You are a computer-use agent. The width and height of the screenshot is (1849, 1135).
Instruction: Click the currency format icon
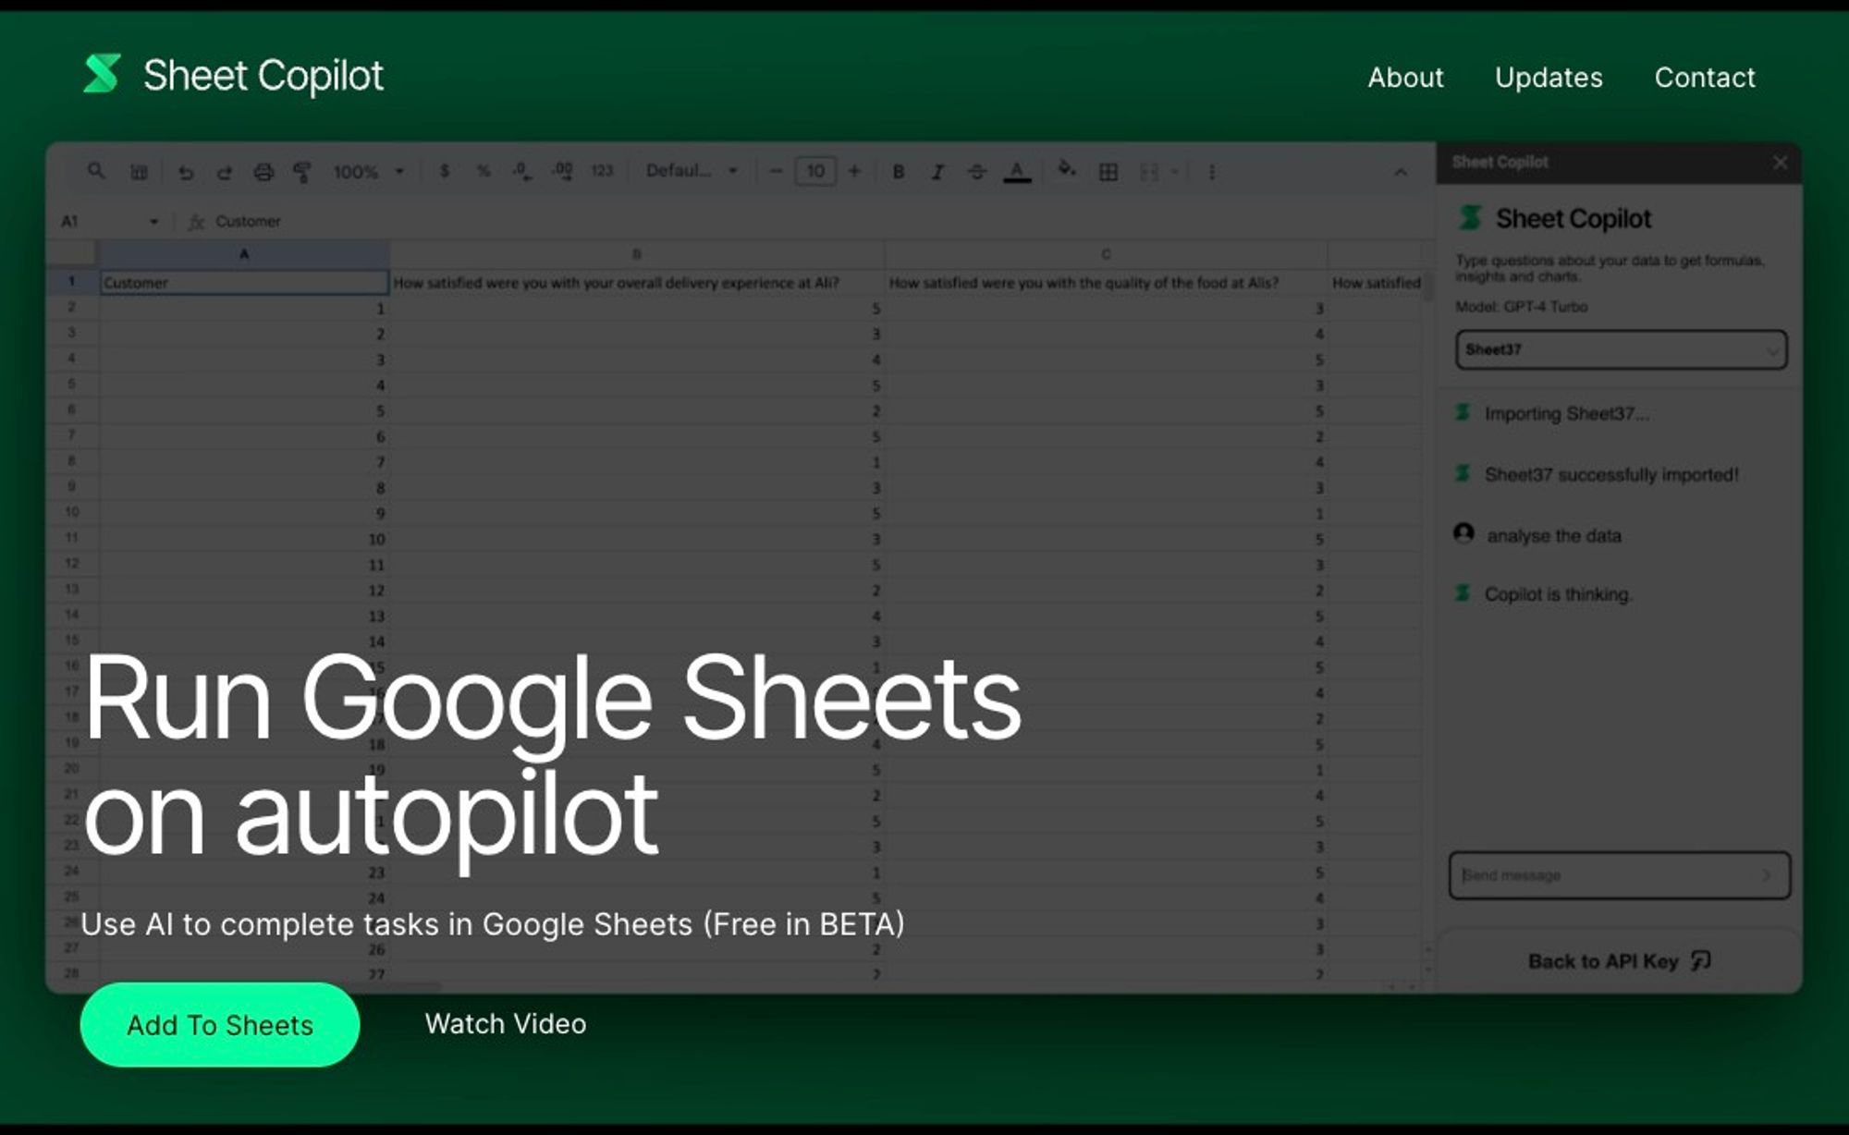point(445,171)
